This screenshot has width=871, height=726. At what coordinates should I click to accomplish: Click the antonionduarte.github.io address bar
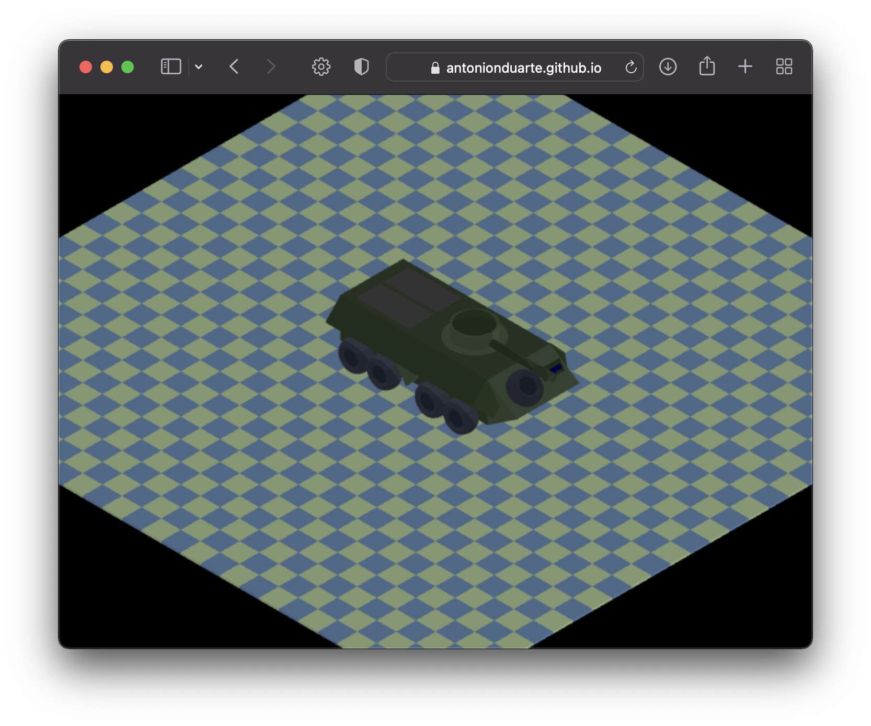[514, 67]
